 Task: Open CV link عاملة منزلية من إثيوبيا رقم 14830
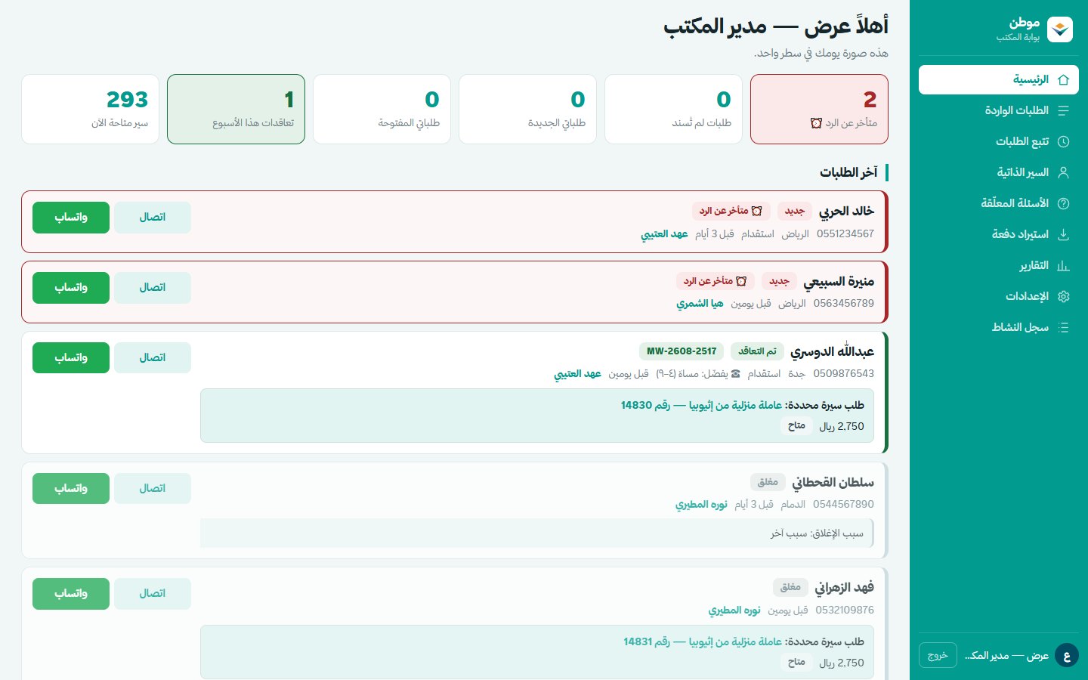pos(701,406)
